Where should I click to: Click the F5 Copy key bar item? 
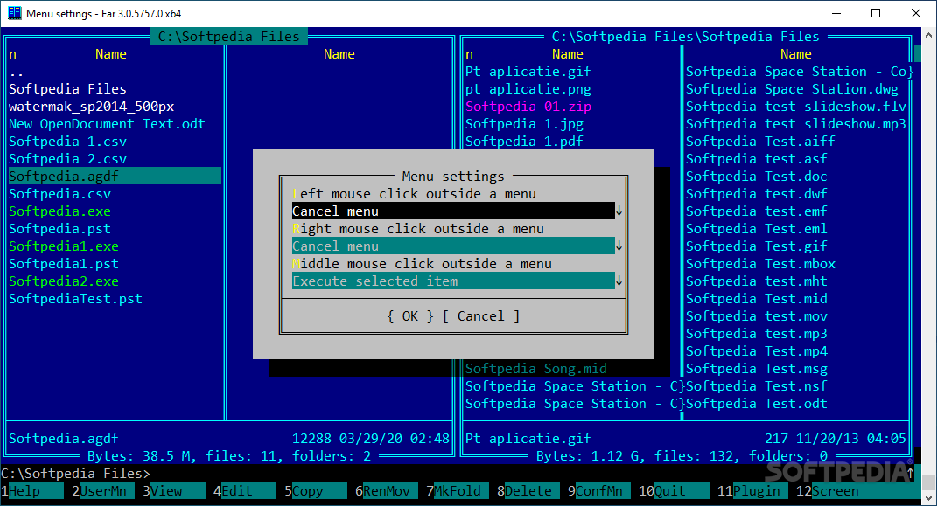(x=316, y=491)
